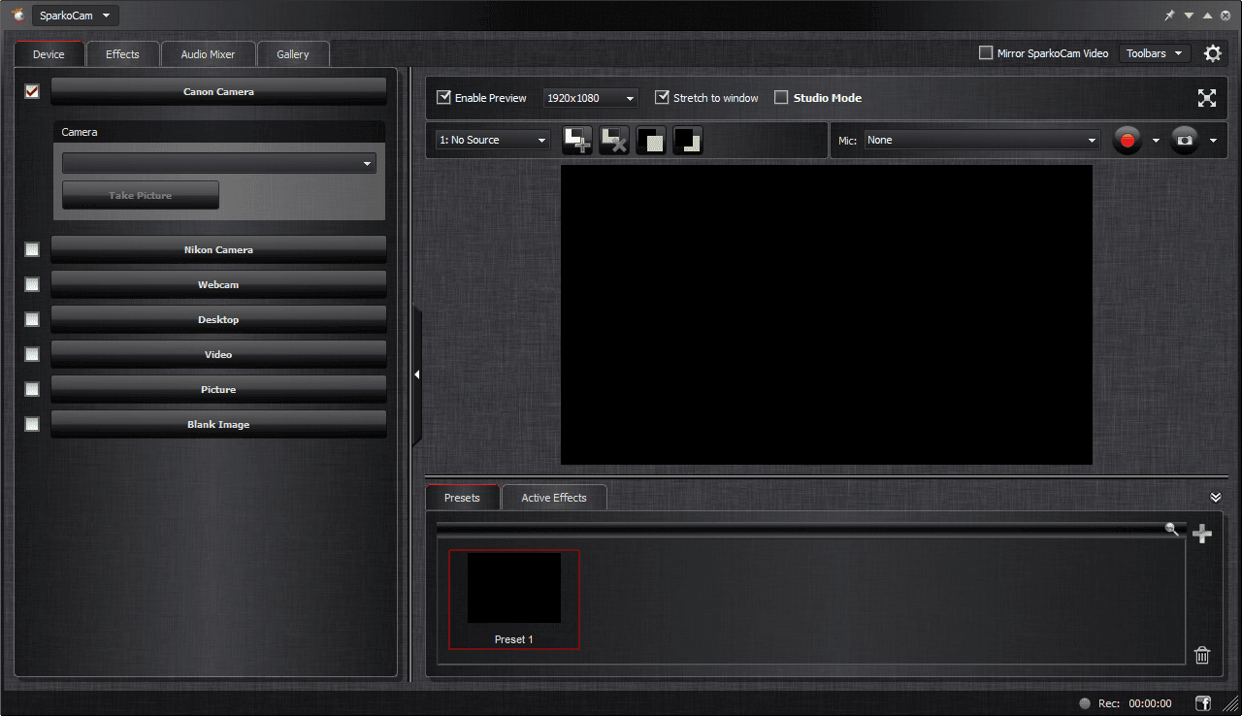Open the Mic selection dropdown
This screenshot has height=716, width=1242.
981,140
